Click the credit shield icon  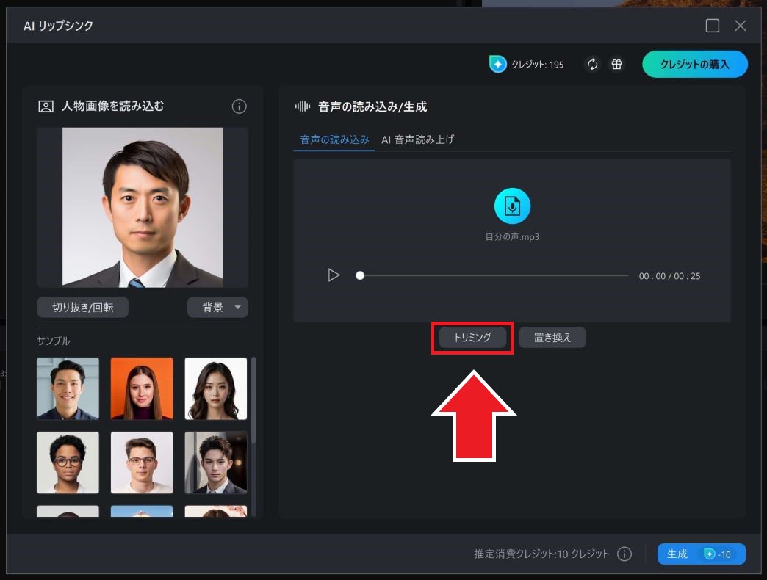(497, 64)
